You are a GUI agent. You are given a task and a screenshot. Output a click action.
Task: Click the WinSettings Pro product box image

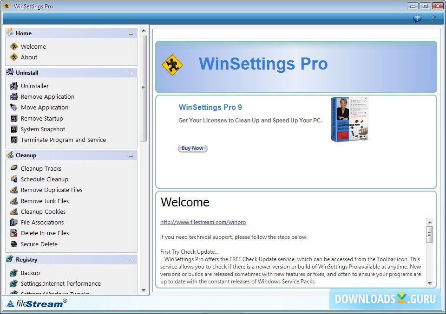349,119
